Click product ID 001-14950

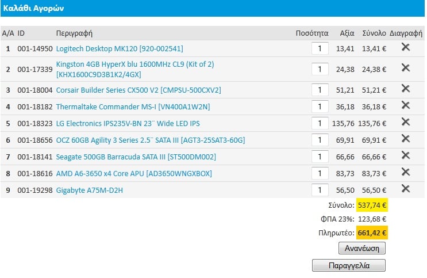tap(35, 48)
